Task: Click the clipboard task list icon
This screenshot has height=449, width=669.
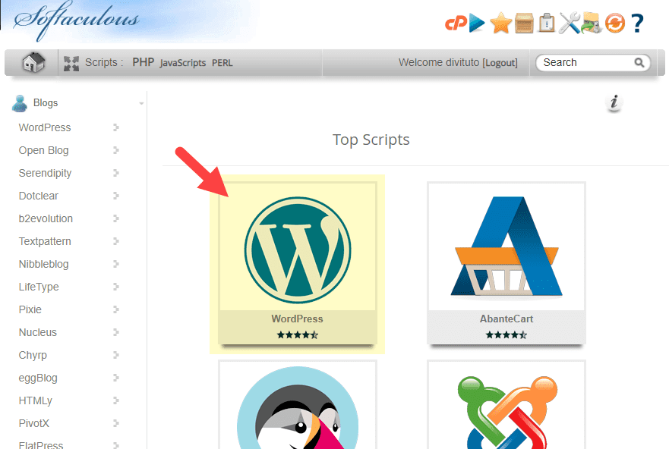Action: (x=547, y=23)
